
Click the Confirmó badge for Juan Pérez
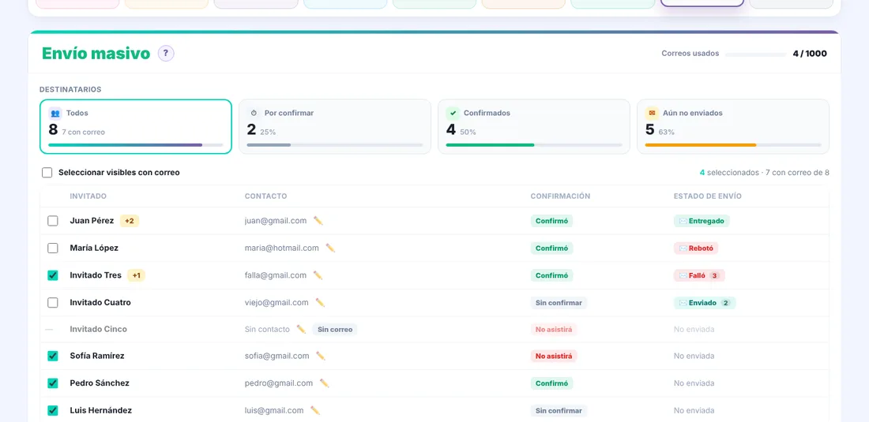551,221
